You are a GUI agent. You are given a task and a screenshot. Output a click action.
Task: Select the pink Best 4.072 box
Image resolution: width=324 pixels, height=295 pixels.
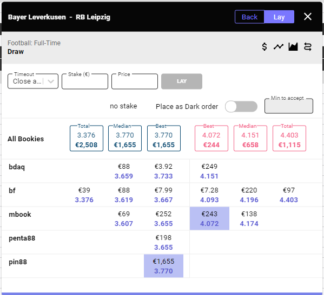(211, 139)
